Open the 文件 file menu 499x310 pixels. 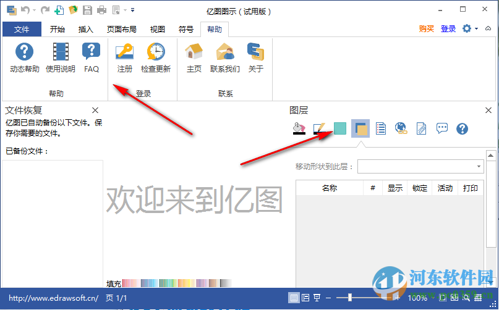click(22, 29)
